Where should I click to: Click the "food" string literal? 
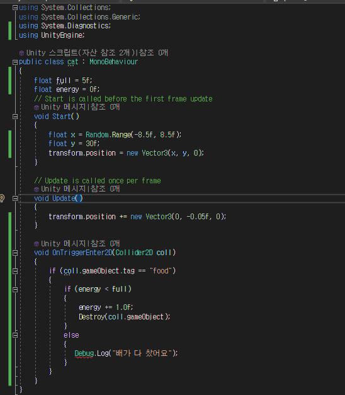[x=161, y=271]
